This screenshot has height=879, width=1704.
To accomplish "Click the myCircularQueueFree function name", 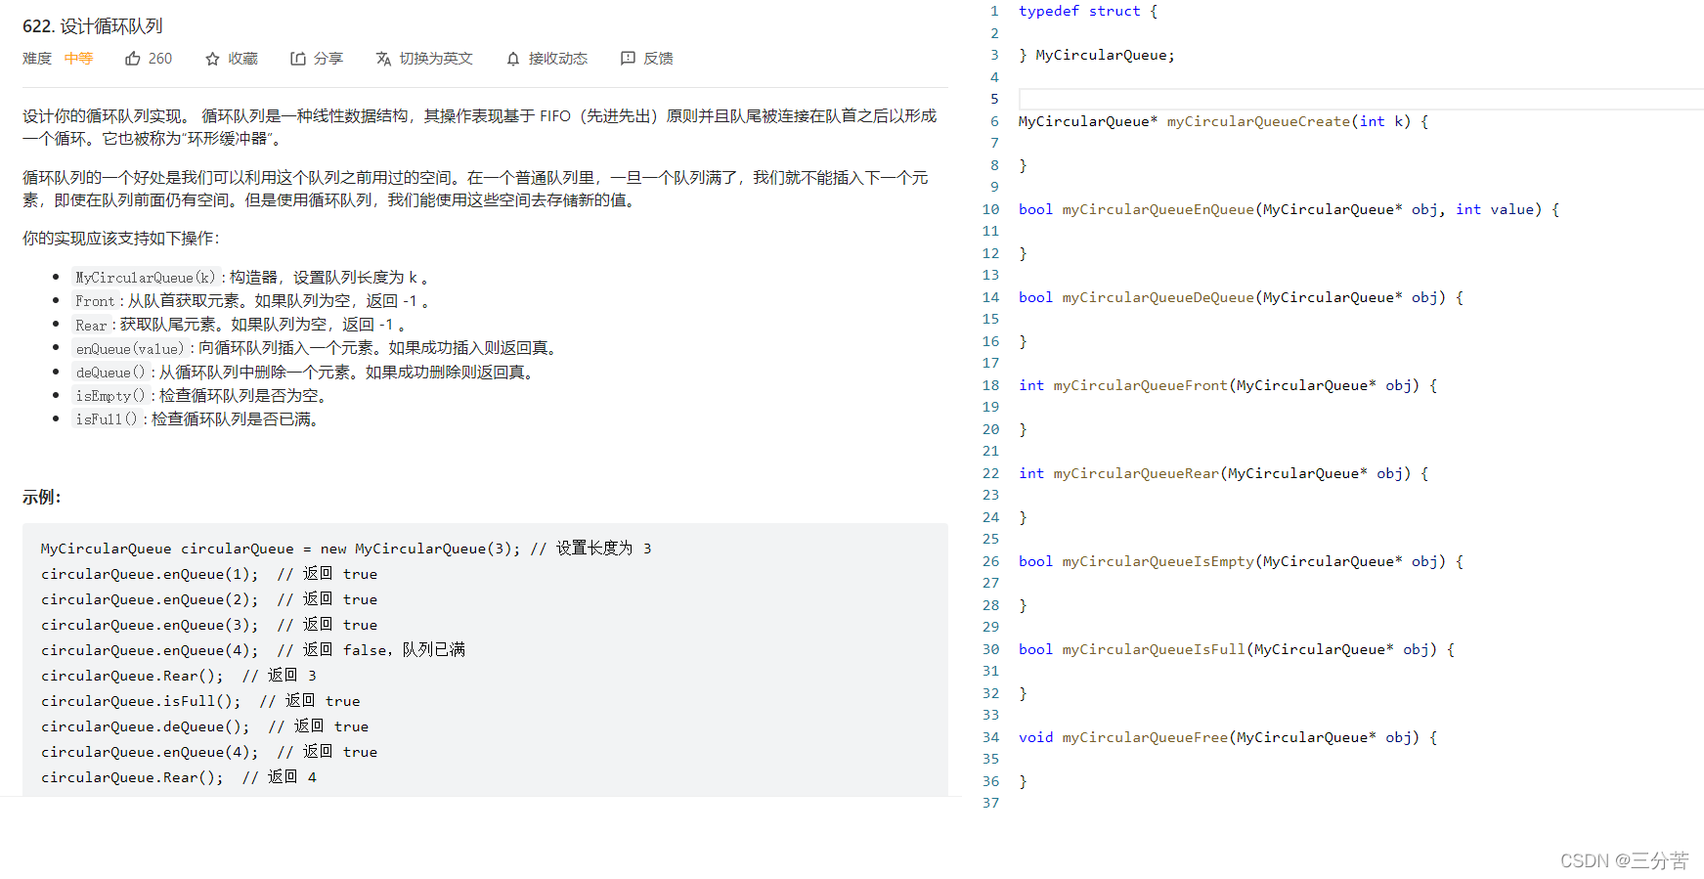I will click(x=1145, y=737).
